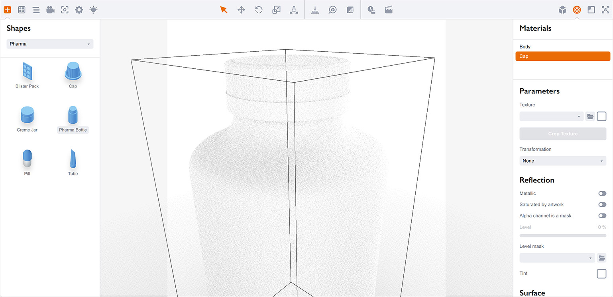The height and width of the screenshot is (297, 613).
Task: Click the 3D cube object panel icon
Action: (x=562, y=10)
